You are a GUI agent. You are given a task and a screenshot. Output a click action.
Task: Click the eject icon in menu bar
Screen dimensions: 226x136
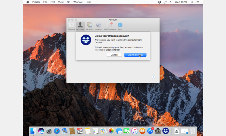point(170,2)
